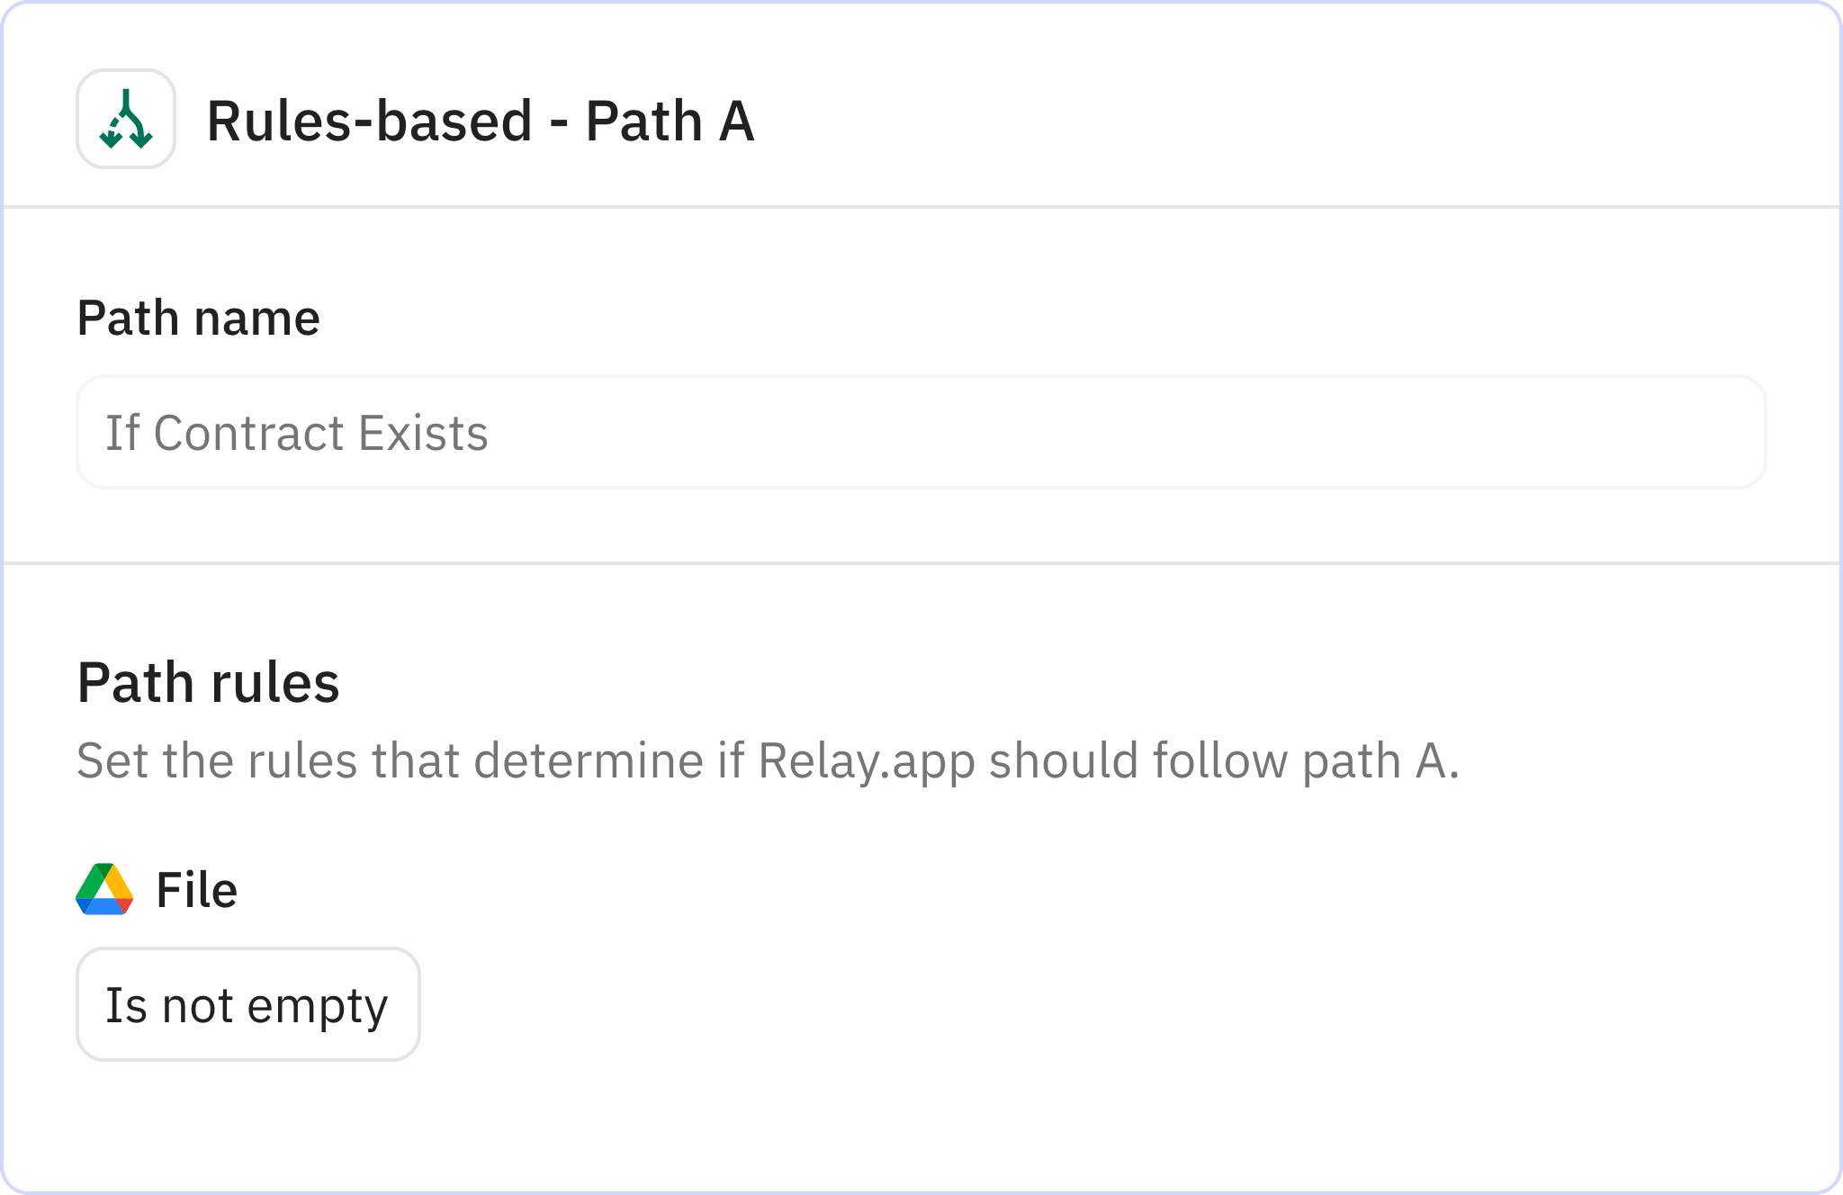Select the Path name section header
The height and width of the screenshot is (1195, 1843).
click(x=198, y=317)
